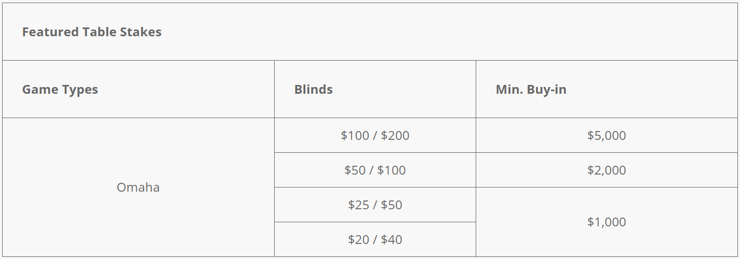Select the $25 small blind amount
Image resolution: width=740 pixels, height=259 pixels.
[358, 205]
